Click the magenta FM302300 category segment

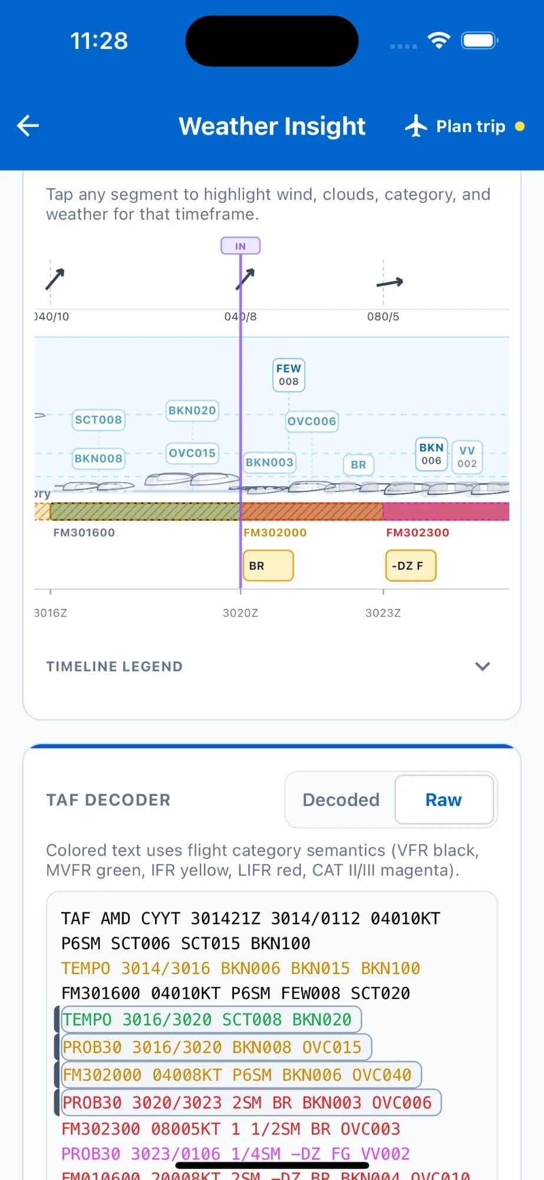tap(446, 511)
